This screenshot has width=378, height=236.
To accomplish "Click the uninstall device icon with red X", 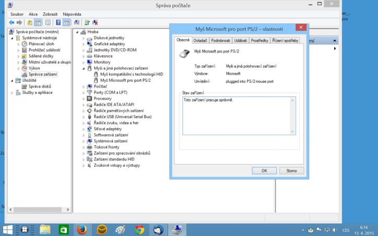I will click(95, 22).
